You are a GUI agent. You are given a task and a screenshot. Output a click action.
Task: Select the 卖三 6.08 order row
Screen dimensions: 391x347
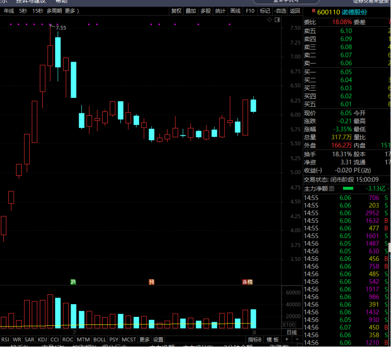click(347, 47)
